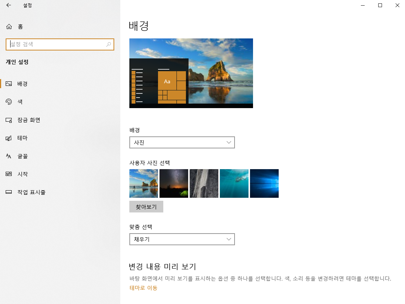Open the 작업 표시줄 settings label

click(x=31, y=192)
